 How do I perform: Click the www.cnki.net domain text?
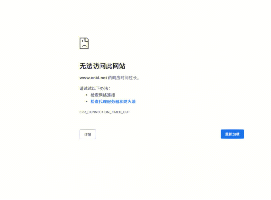[x=93, y=78]
